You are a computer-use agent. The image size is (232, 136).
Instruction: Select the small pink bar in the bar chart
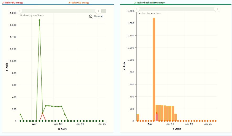click(157, 117)
